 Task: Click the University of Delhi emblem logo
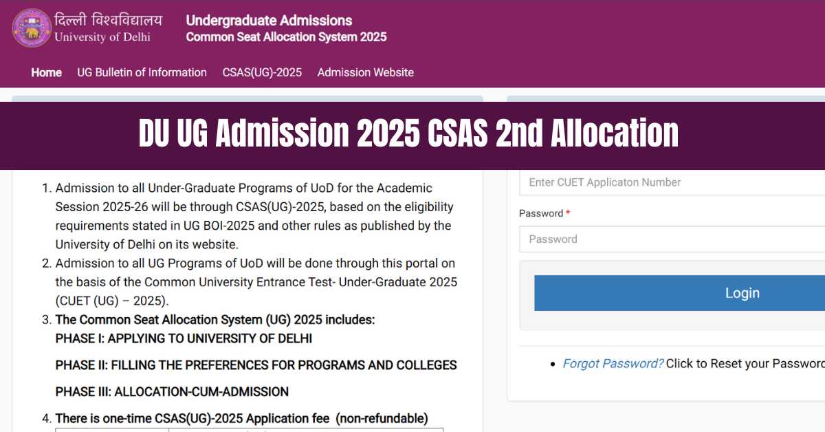click(30, 28)
